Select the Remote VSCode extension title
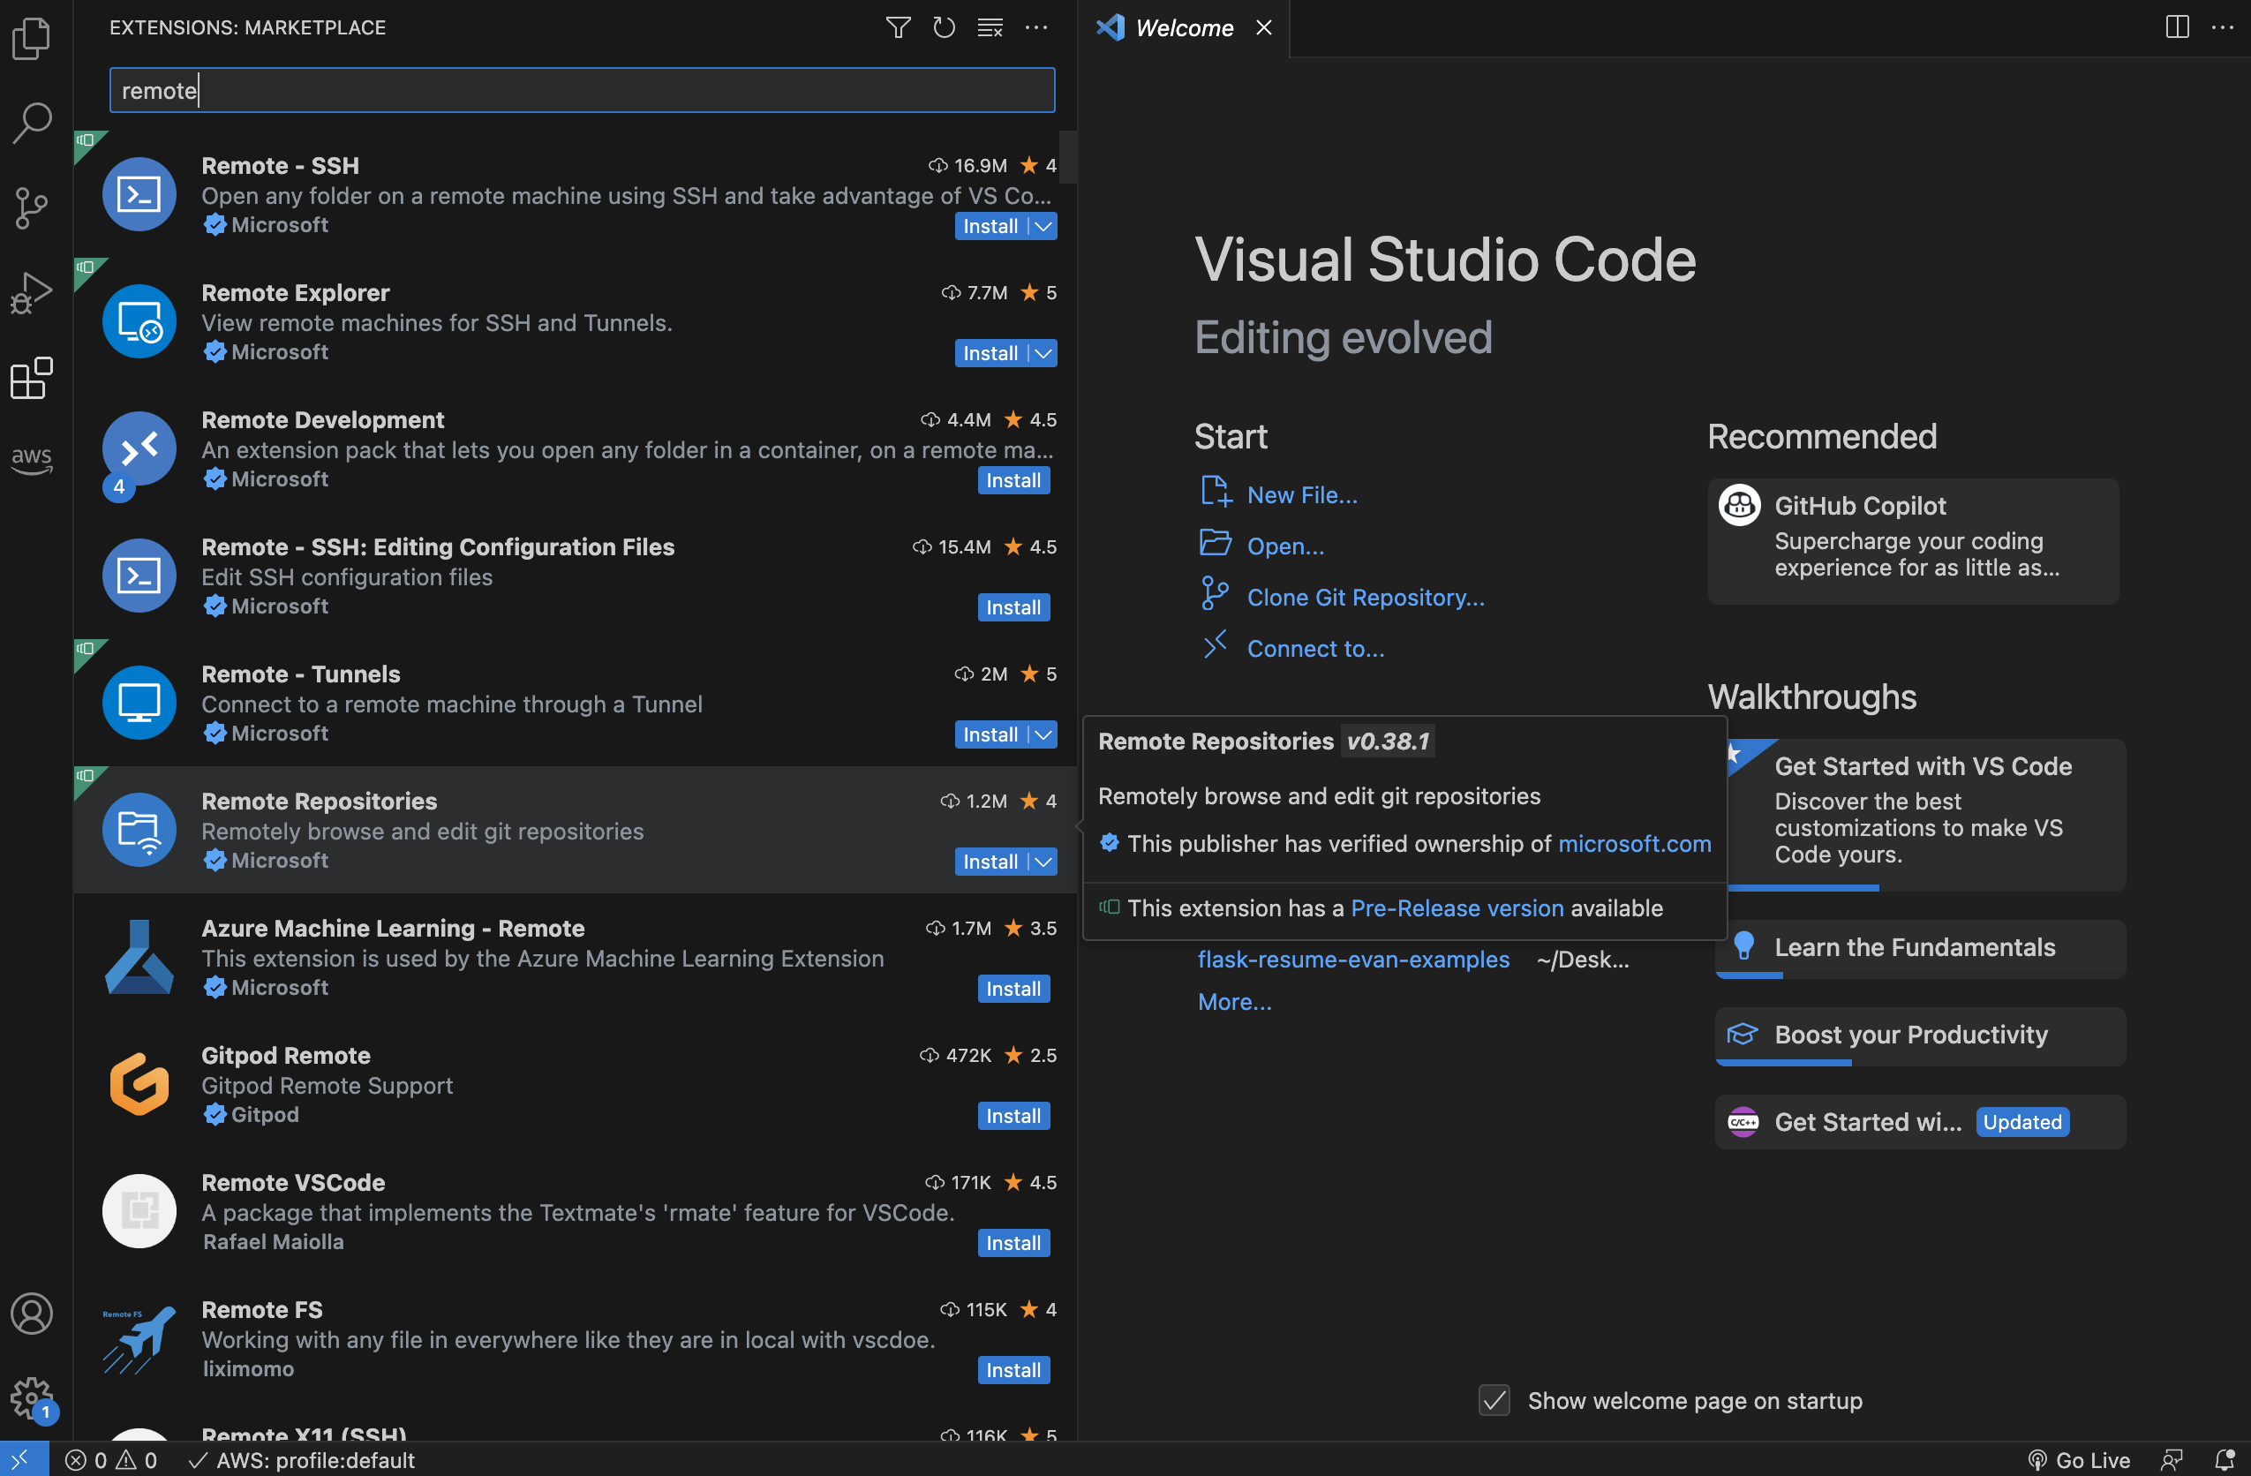Viewport: 2251px width, 1476px height. (x=293, y=1182)
